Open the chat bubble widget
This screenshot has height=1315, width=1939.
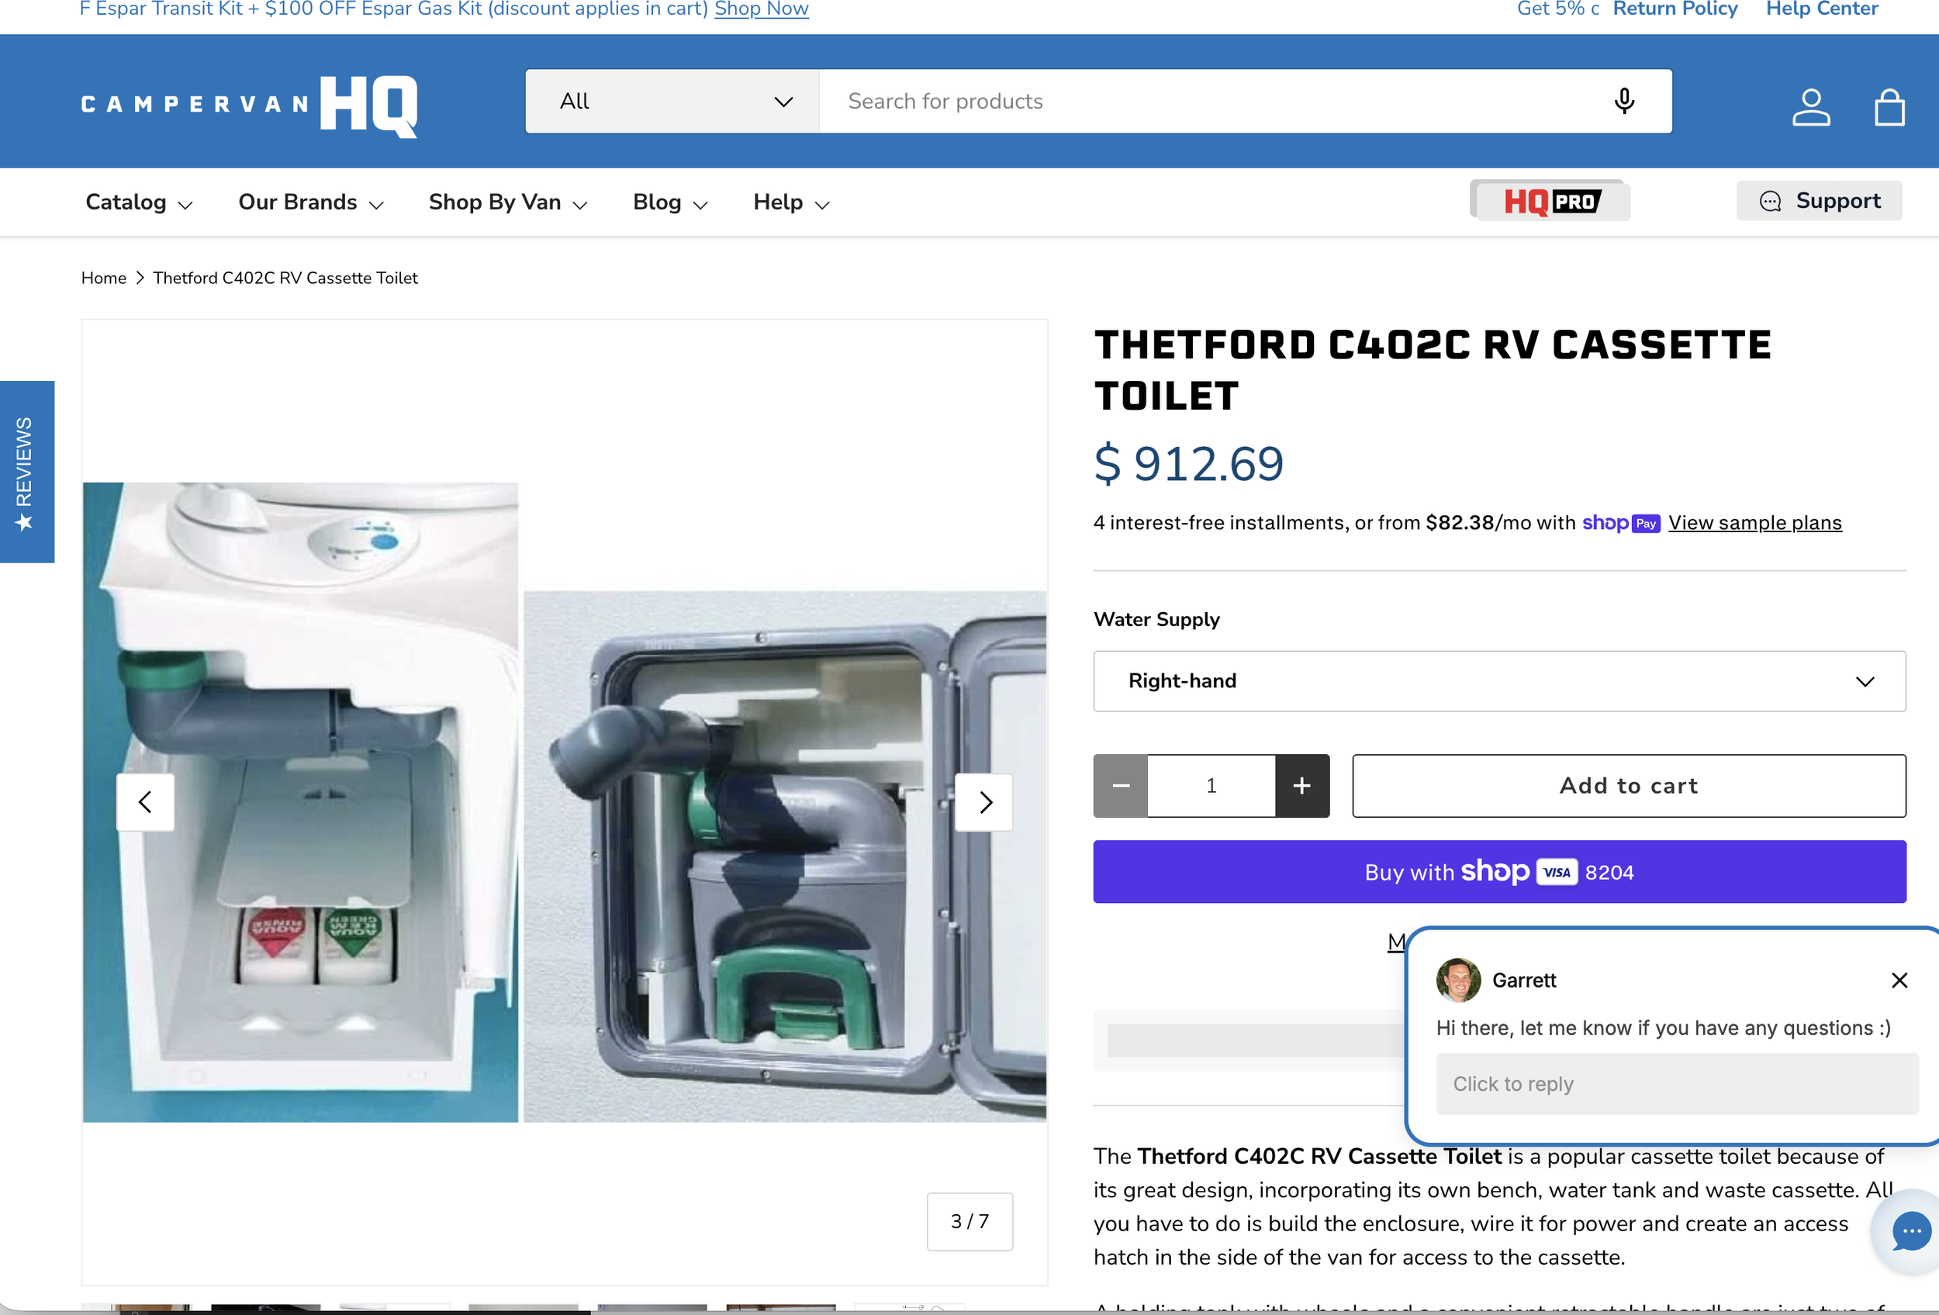click(1910, 1230)
